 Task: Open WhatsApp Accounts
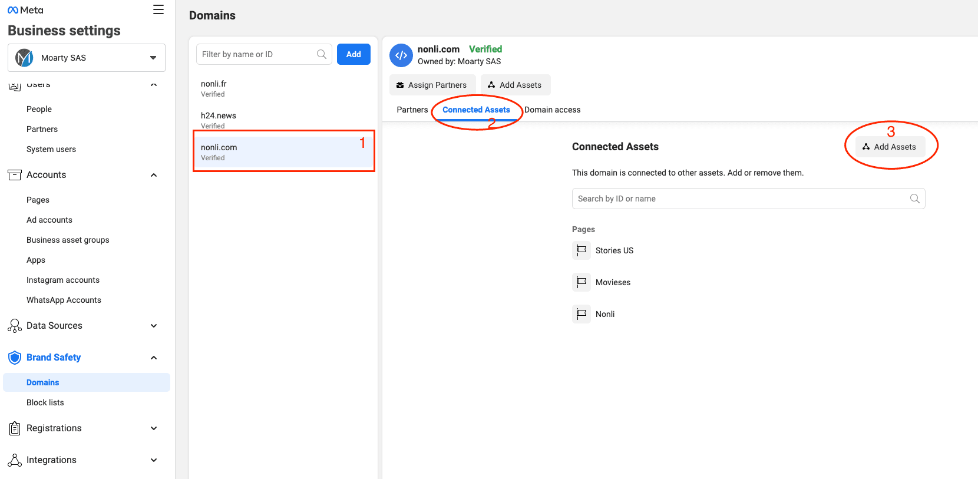pos(64,300)
